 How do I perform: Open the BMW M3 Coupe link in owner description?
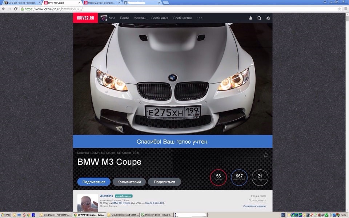[x=121, y=203]
